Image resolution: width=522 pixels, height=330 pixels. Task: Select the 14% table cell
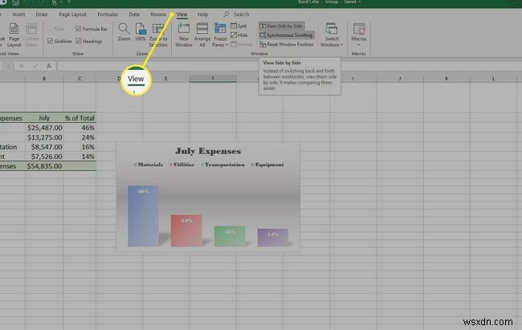pos(80,157)
